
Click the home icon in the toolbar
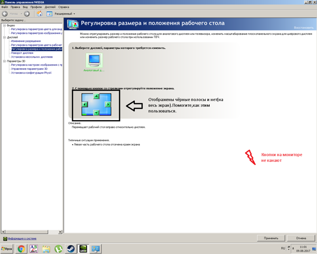39,13
